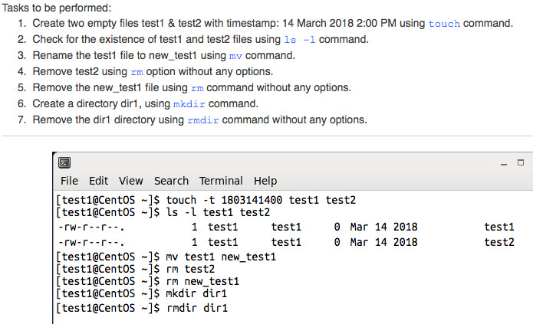Viewport: 533px width, 324px height.
Task: Click the terminal icon in the title bar
Action: 65,162
